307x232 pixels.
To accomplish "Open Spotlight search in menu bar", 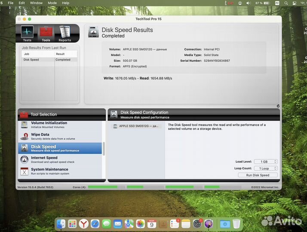I will [286, 3].
